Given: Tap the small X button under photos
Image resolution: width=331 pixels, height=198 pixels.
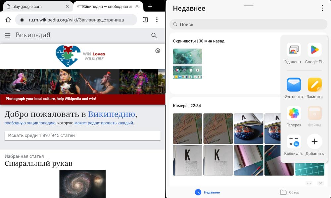Looking at the screenshot, I should click(x=320, y=183).
